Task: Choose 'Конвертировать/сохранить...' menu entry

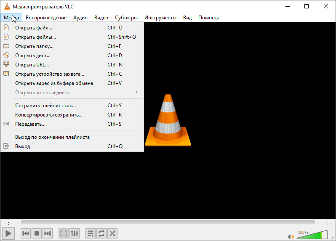Action: click(x=48, y=114)
